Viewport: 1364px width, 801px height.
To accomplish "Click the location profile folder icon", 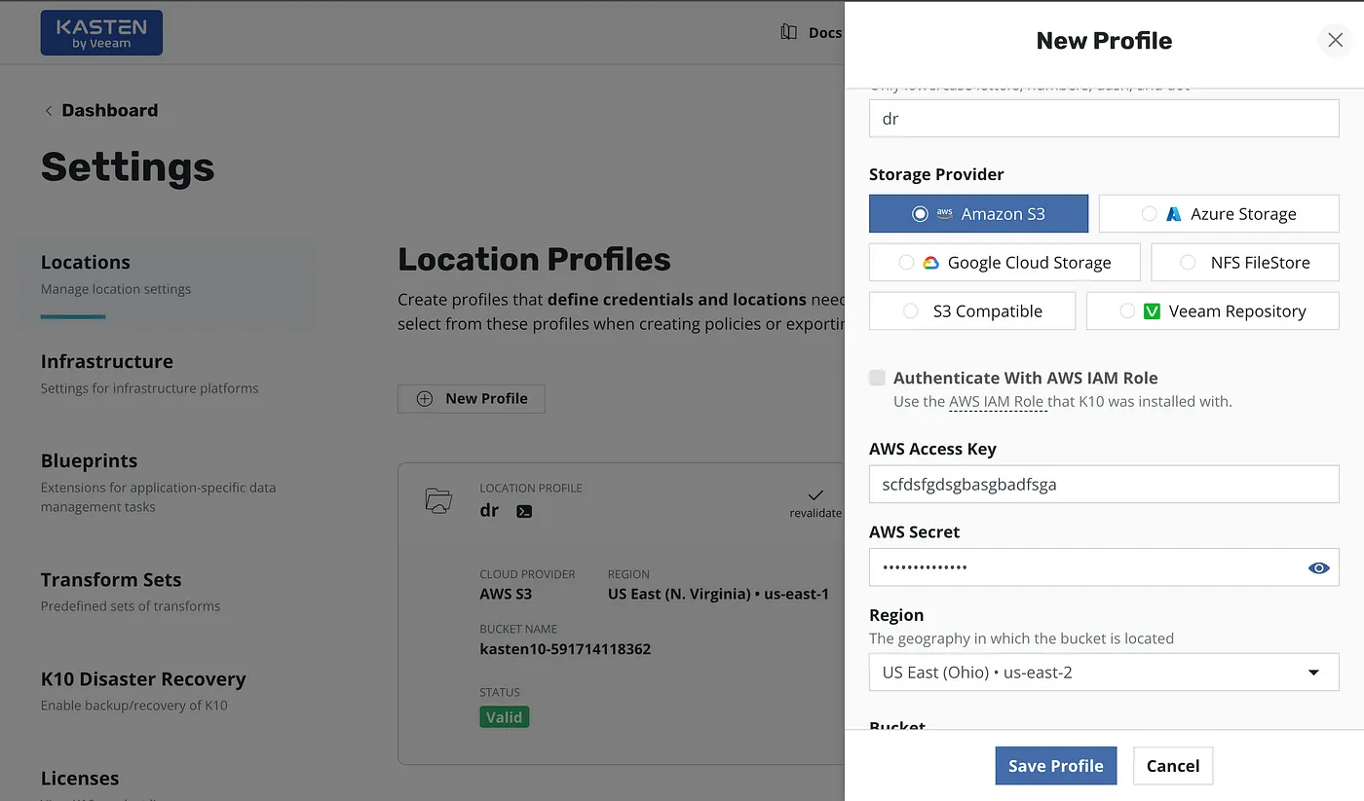I will (438, 501).
